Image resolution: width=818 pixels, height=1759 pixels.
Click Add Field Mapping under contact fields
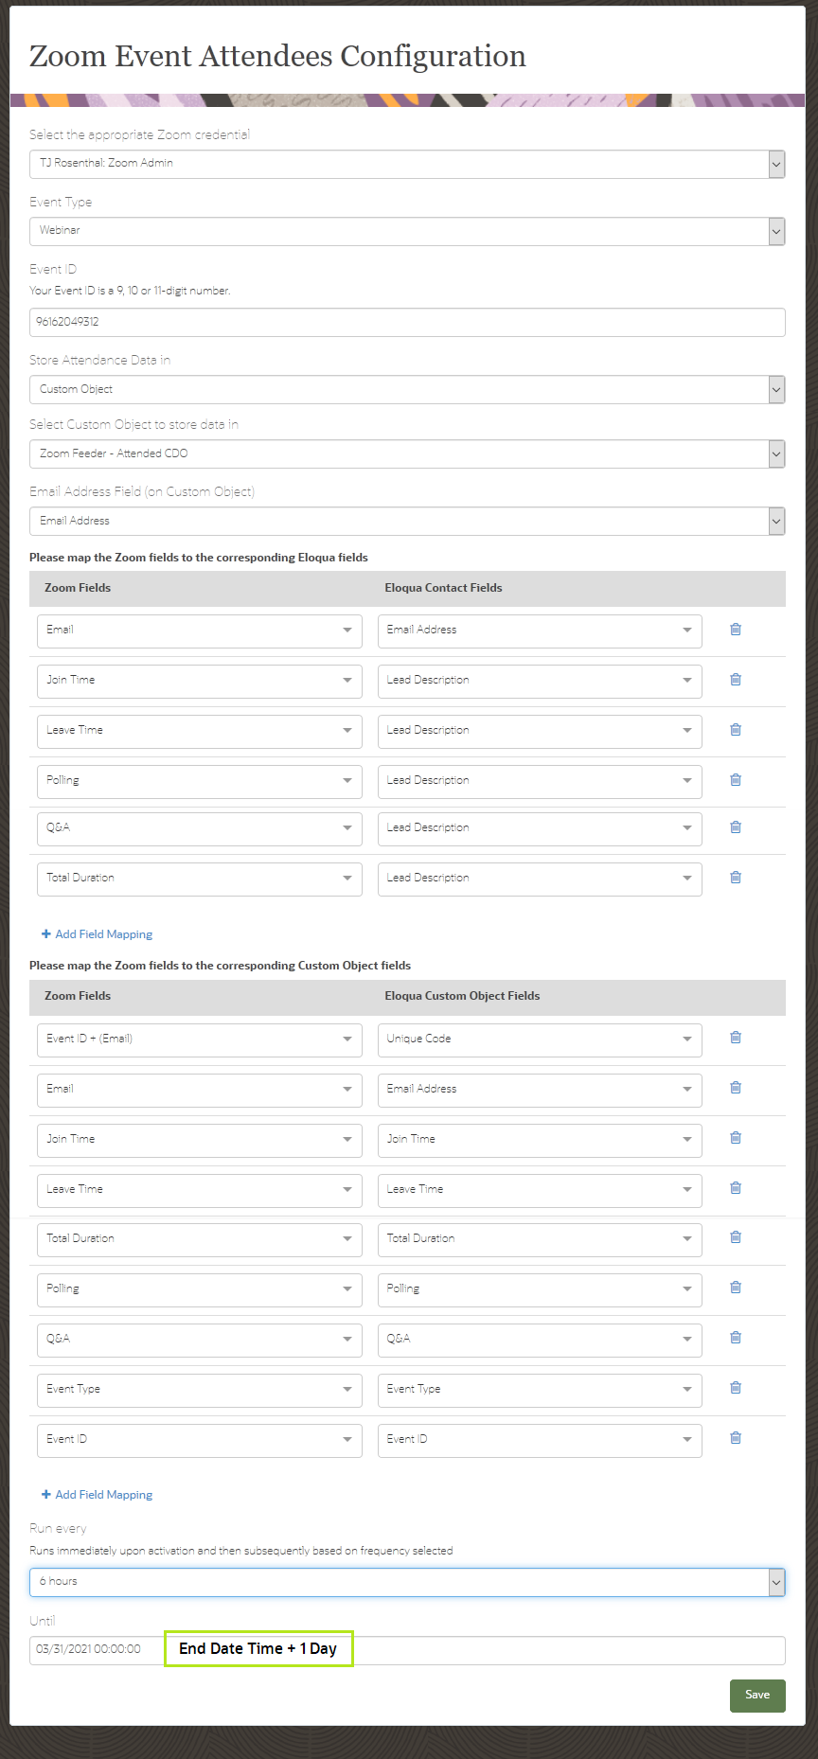(98, 934)
